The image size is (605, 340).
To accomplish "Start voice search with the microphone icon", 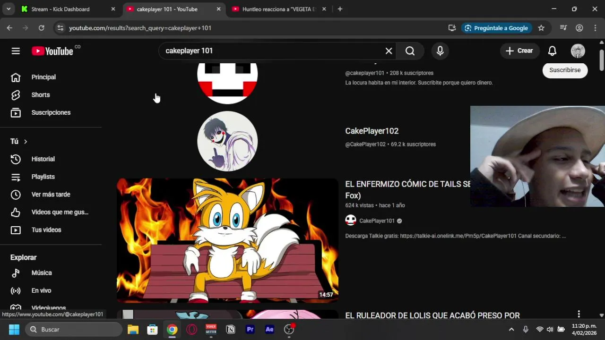I will pyautogui.click(x=440, y=51).
